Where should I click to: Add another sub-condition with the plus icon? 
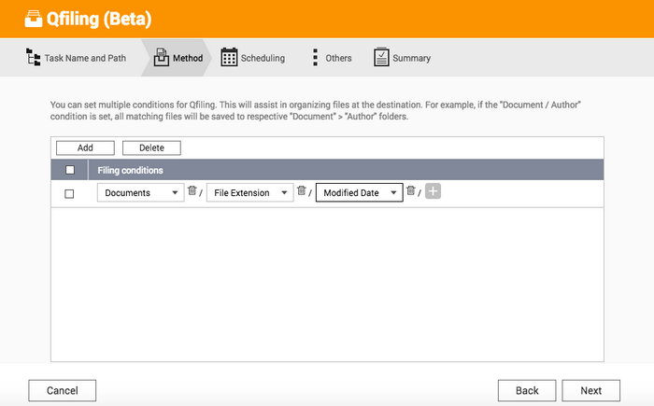point(433,191)
